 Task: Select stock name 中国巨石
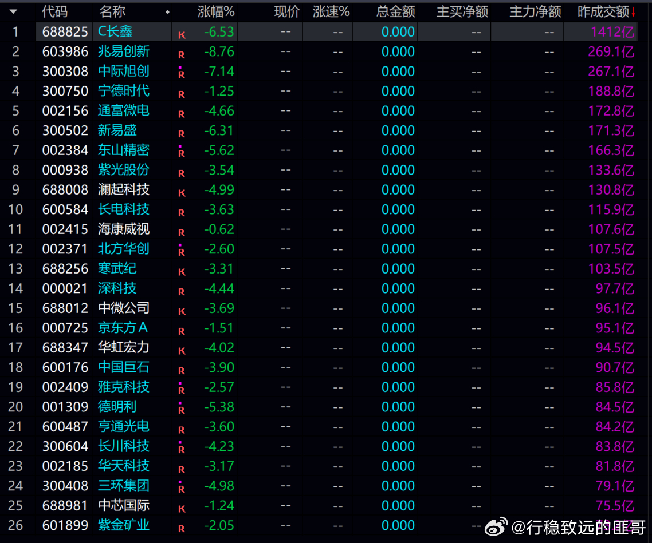pyautogui.click(x=124, y=367)
